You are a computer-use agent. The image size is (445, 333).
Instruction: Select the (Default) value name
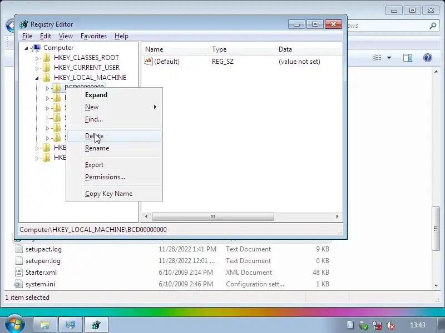[167, 62]
